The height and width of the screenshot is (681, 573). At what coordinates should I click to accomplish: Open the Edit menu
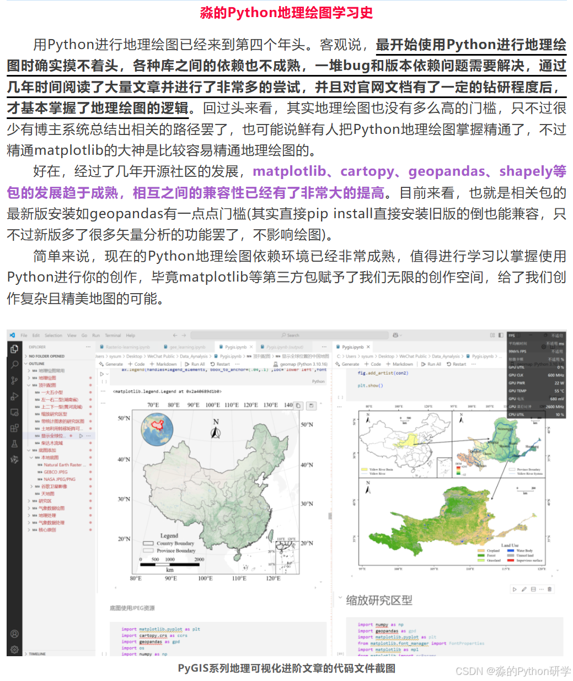pos(36,335)
